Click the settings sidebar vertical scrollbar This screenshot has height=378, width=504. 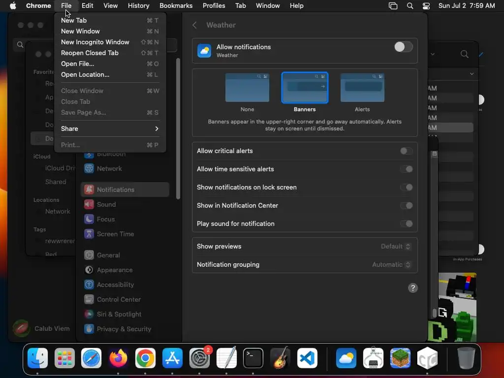(x=178, y=128)
